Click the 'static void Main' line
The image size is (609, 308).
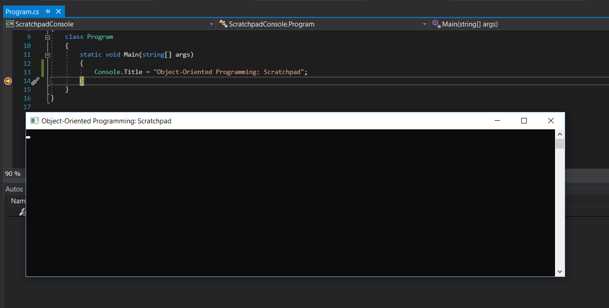137,55
